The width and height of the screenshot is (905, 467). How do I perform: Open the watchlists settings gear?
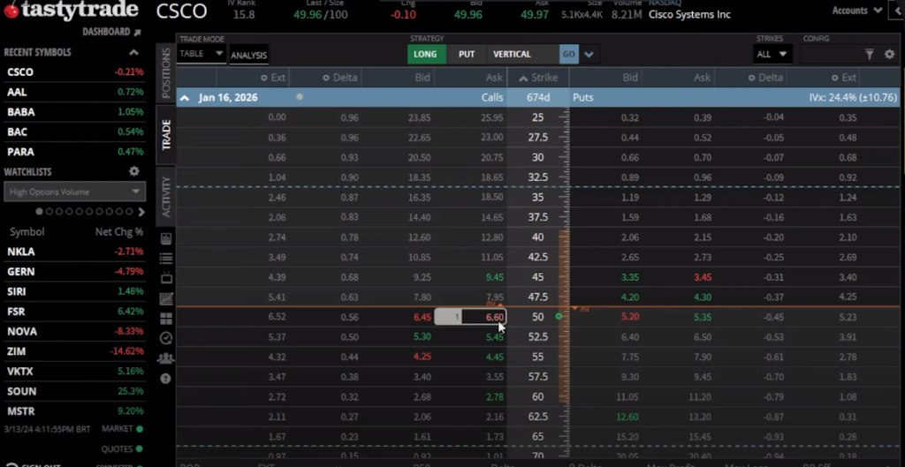[x=134, y=171]
